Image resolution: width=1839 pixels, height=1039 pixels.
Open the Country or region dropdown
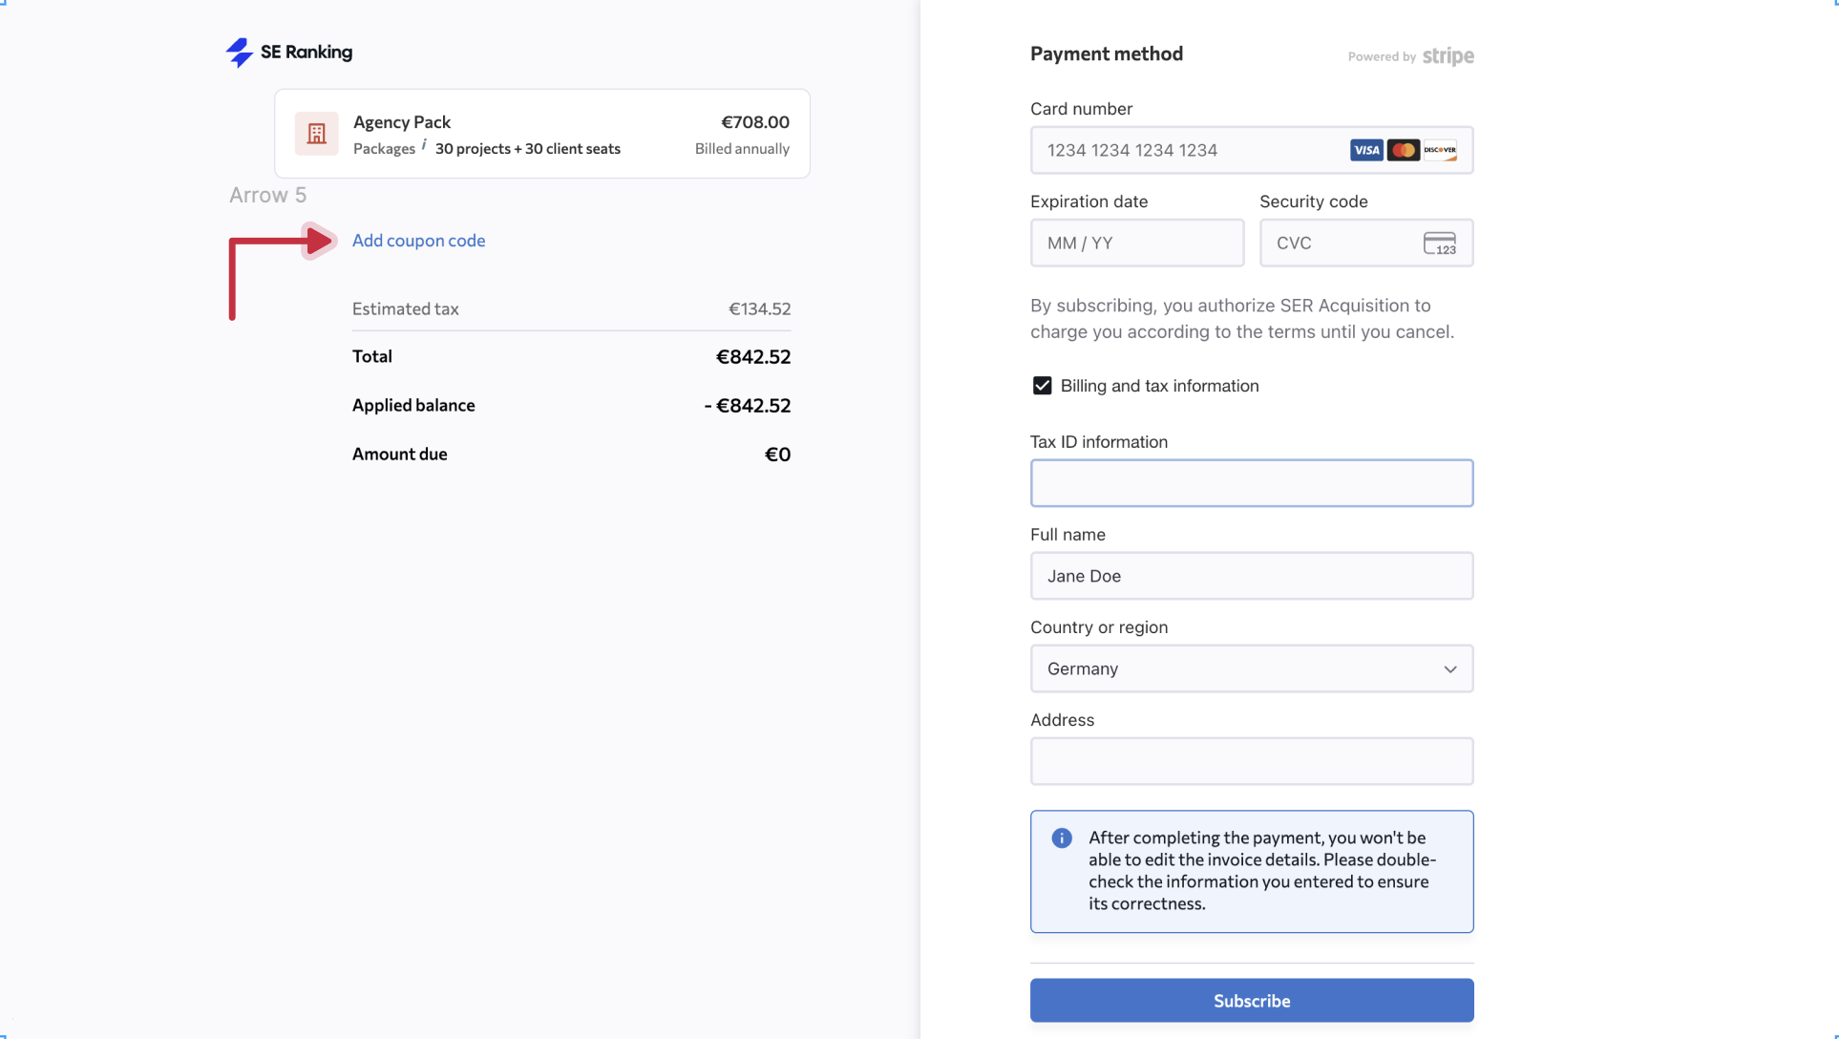click(1241, 668)
